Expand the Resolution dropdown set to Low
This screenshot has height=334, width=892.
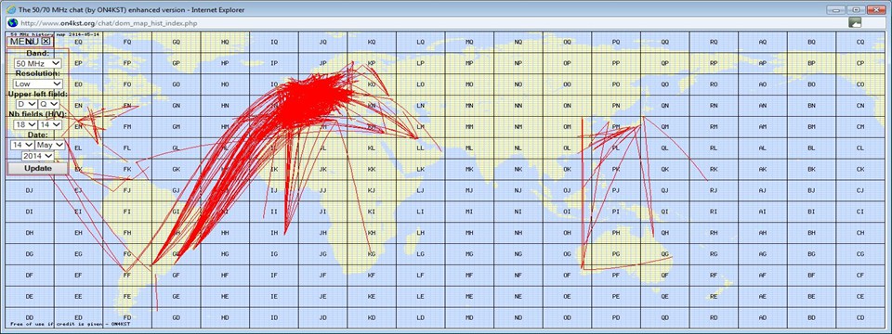(38, 84)
